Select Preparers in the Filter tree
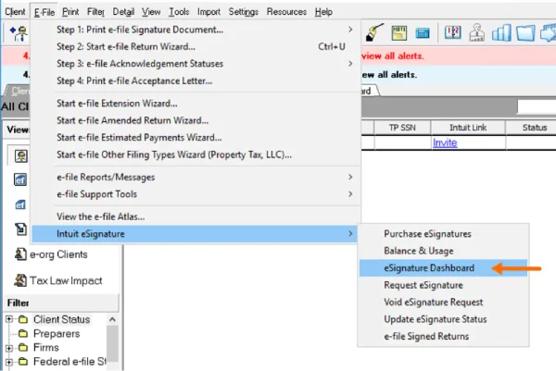 pos(57,334)
